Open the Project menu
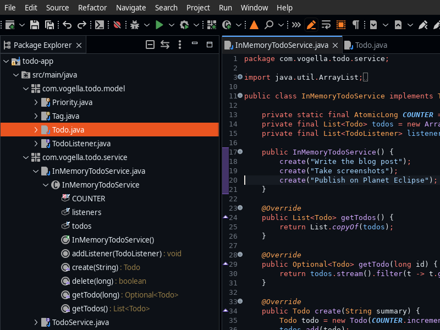 coord(198,8)
